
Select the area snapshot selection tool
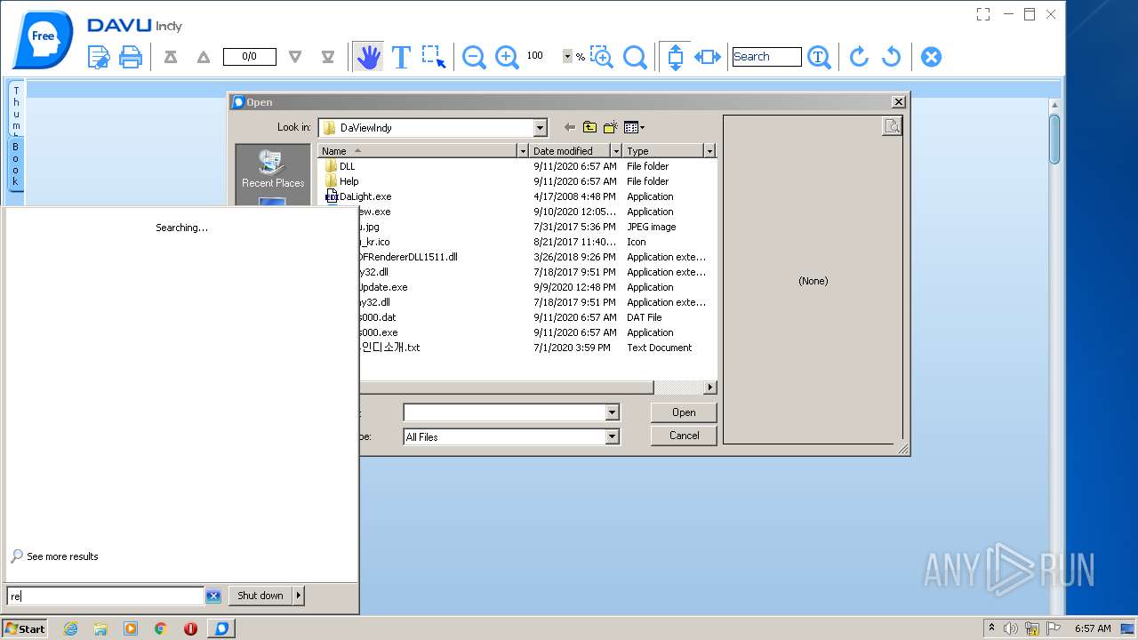pos(434,57)
